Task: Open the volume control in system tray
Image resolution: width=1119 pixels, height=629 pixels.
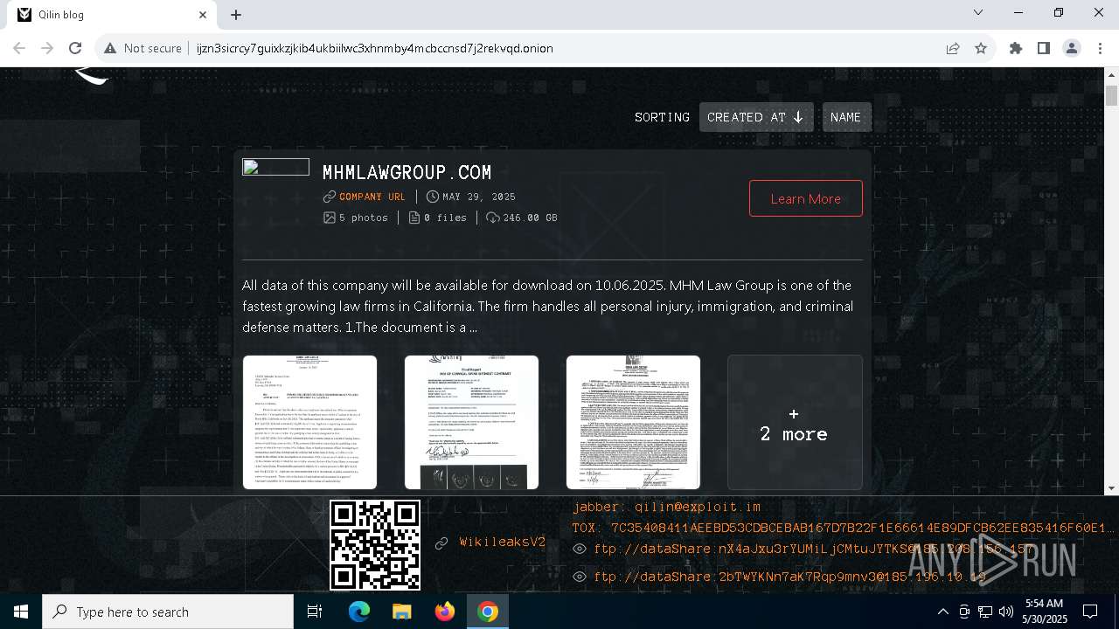Action: coord(1005,612)
